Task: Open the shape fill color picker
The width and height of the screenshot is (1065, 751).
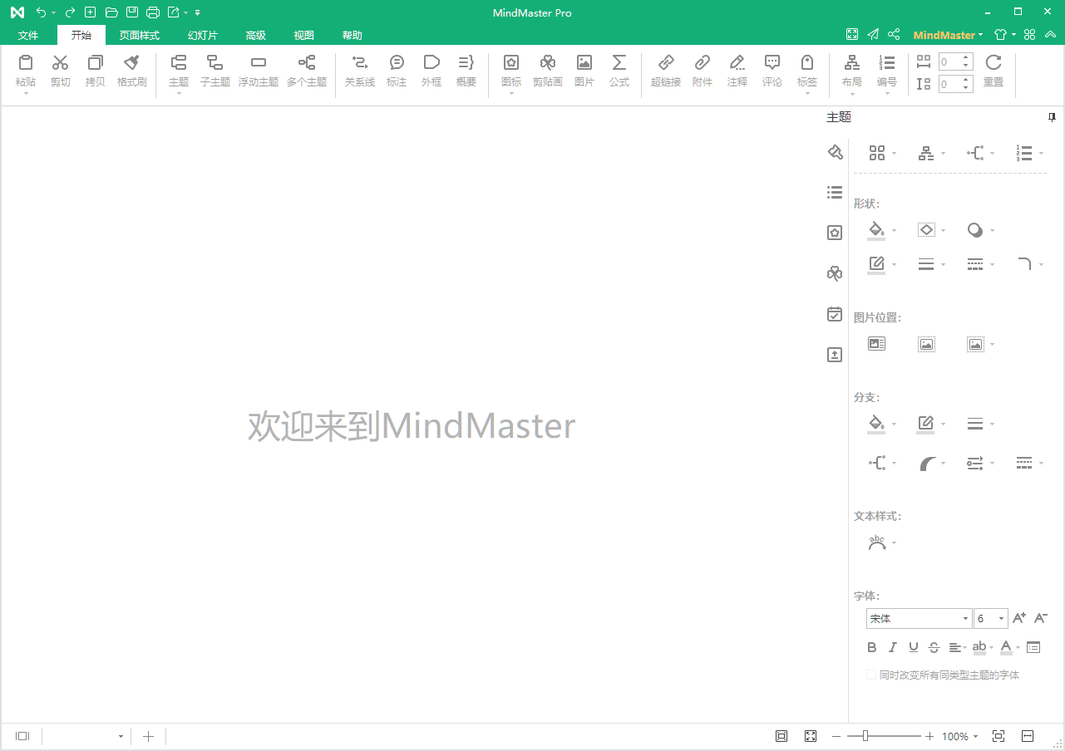Action: click(x=876, y=230)
